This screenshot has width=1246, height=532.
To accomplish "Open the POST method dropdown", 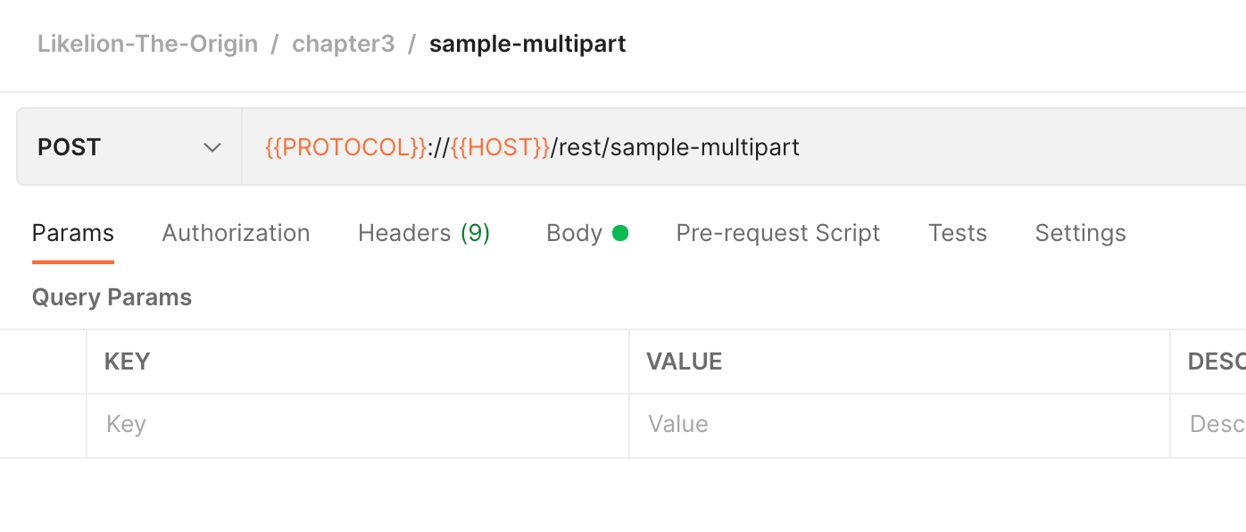I will coord(129,147).
